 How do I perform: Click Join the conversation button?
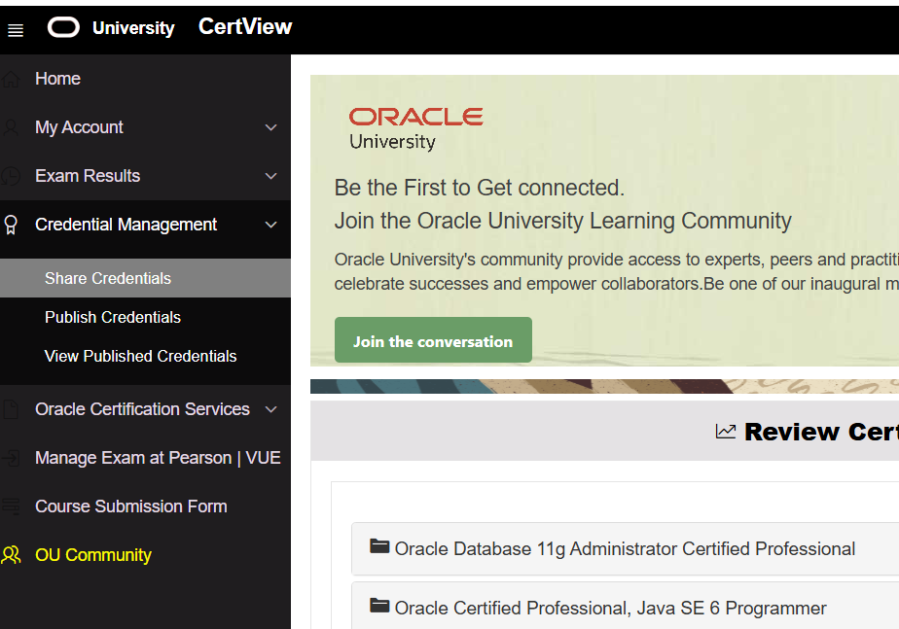point(433,339)
